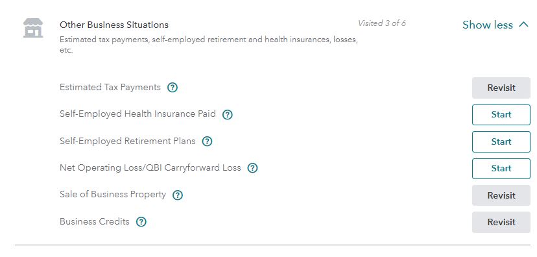Start Net Operating Loss/QBI Carryforward Loss
This screenshot has width=537, height=257.
pyautogui.click(x=501, y=168)
